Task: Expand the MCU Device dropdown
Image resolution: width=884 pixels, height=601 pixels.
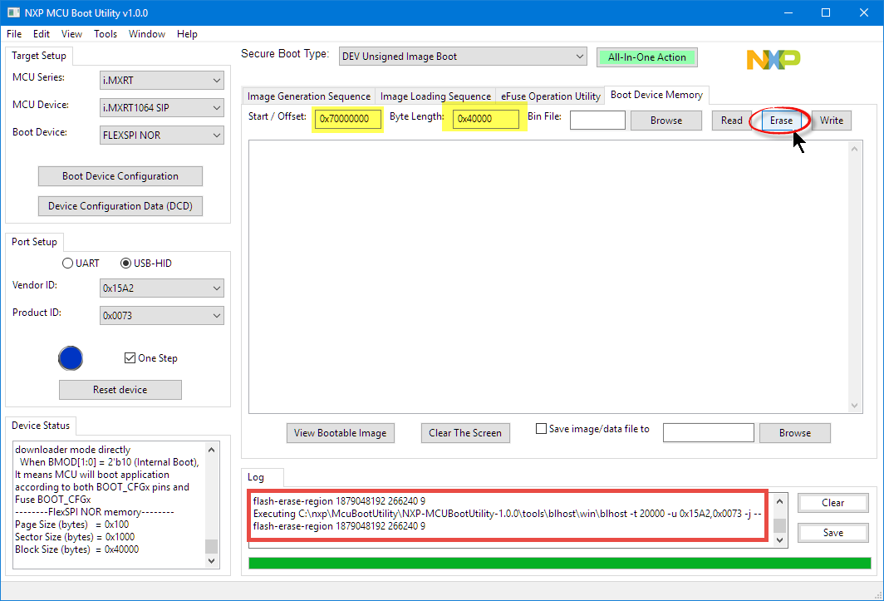Action: (x=161, y=108)
